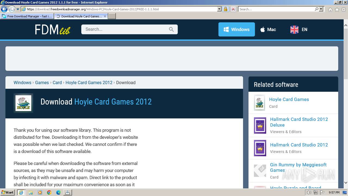This screenshot has width=348, height=196.
Task: Click the UK flag icon
Action: [x=294, y=29]
